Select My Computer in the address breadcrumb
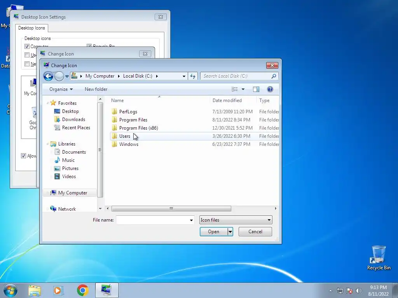Screen dimensions: 398x298 tap(100, 76)
